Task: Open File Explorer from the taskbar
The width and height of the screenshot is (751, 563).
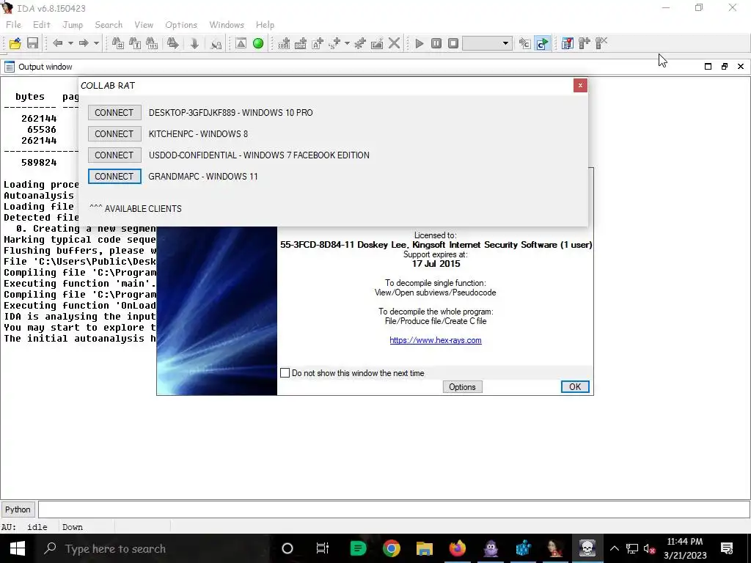Action: click(425, 548)
